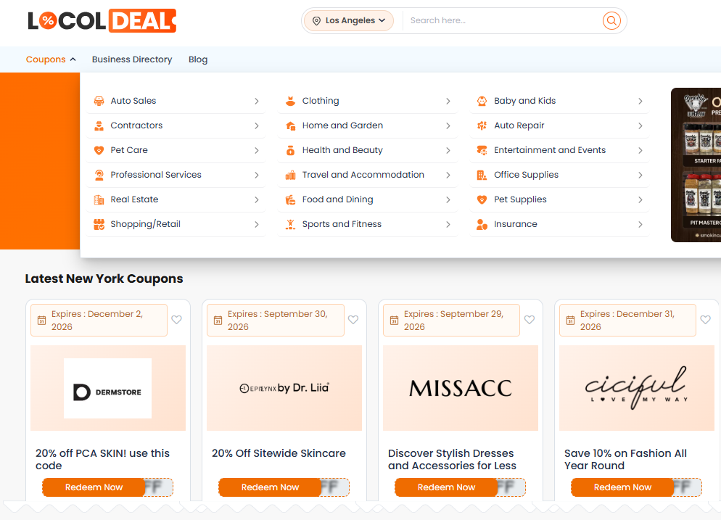Click the Travel and Accommodation icon

(x=291, y=175)
